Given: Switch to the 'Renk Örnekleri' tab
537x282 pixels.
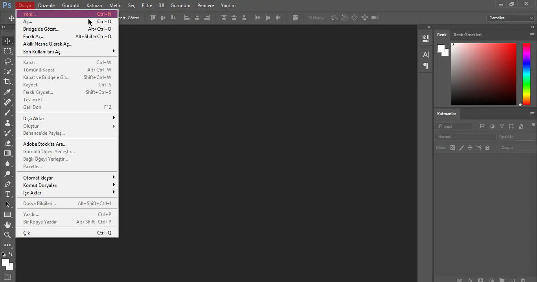Looking at the screenshot, I should coord(467,35).
